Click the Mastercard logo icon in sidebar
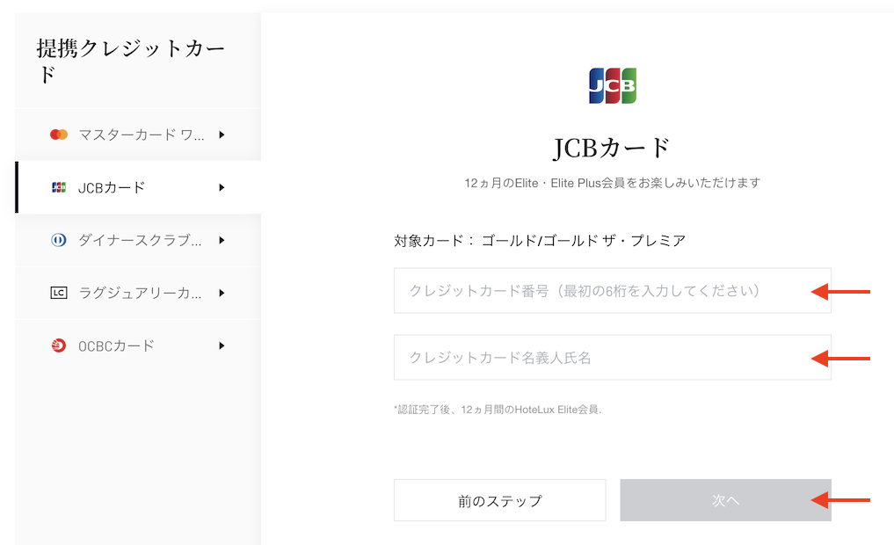 tap(59, 134)
